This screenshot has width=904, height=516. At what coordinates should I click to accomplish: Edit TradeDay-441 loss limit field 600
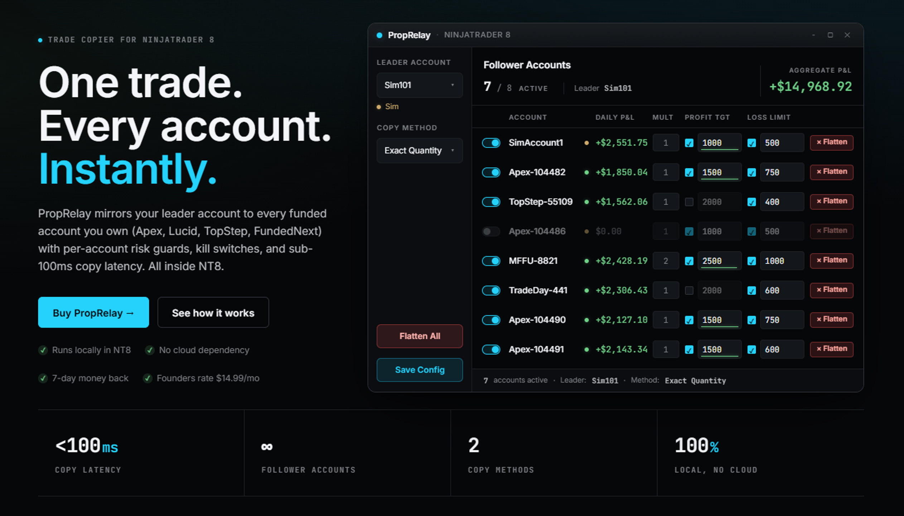coord(782,290)
